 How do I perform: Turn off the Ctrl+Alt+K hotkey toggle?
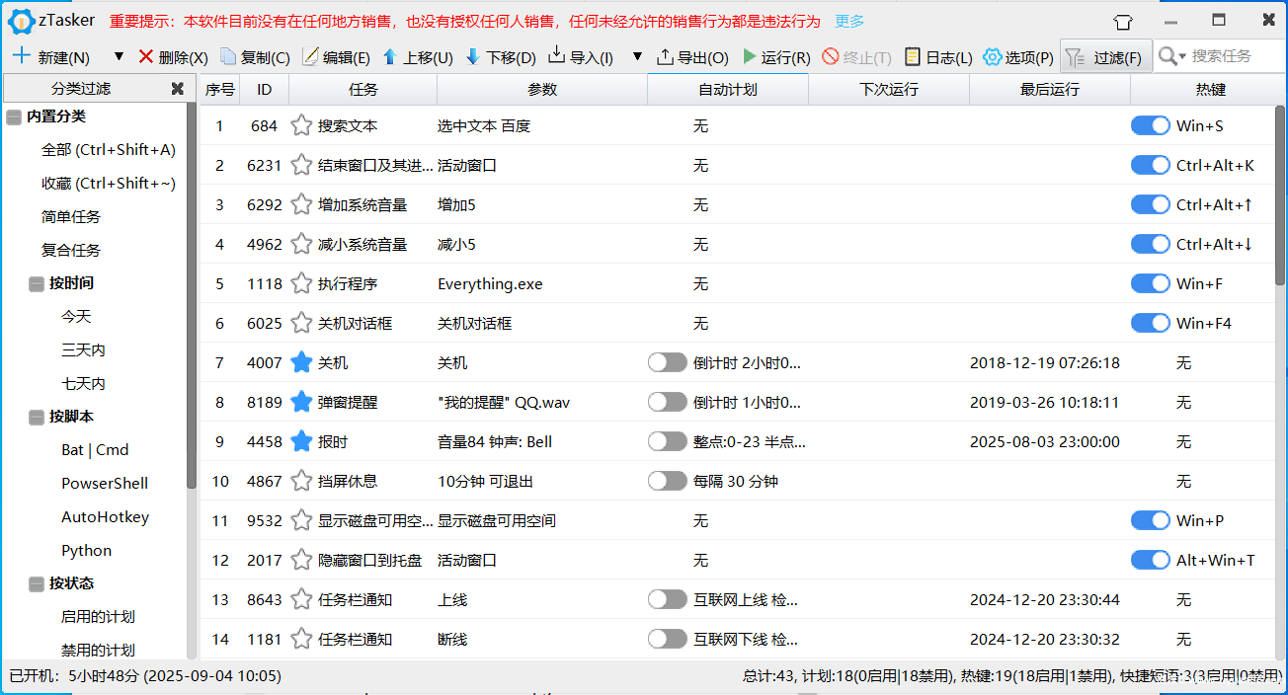(x=1150, y=165)
